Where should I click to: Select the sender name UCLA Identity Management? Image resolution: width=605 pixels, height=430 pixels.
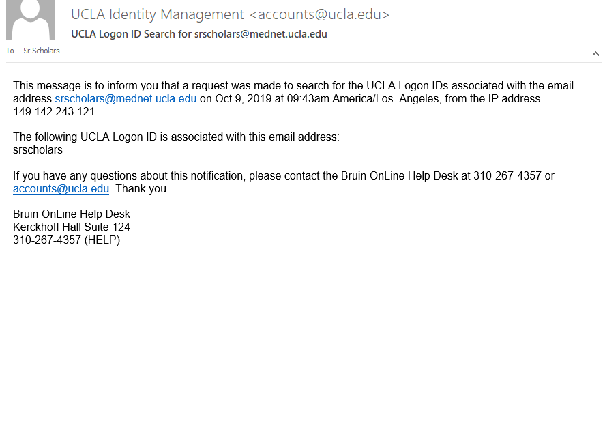pyautogui.click(x=158, y=14)
